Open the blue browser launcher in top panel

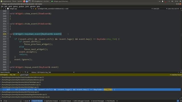[x=27, y=1]
